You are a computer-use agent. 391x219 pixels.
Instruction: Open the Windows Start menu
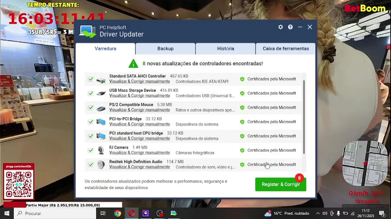point(7,213)
